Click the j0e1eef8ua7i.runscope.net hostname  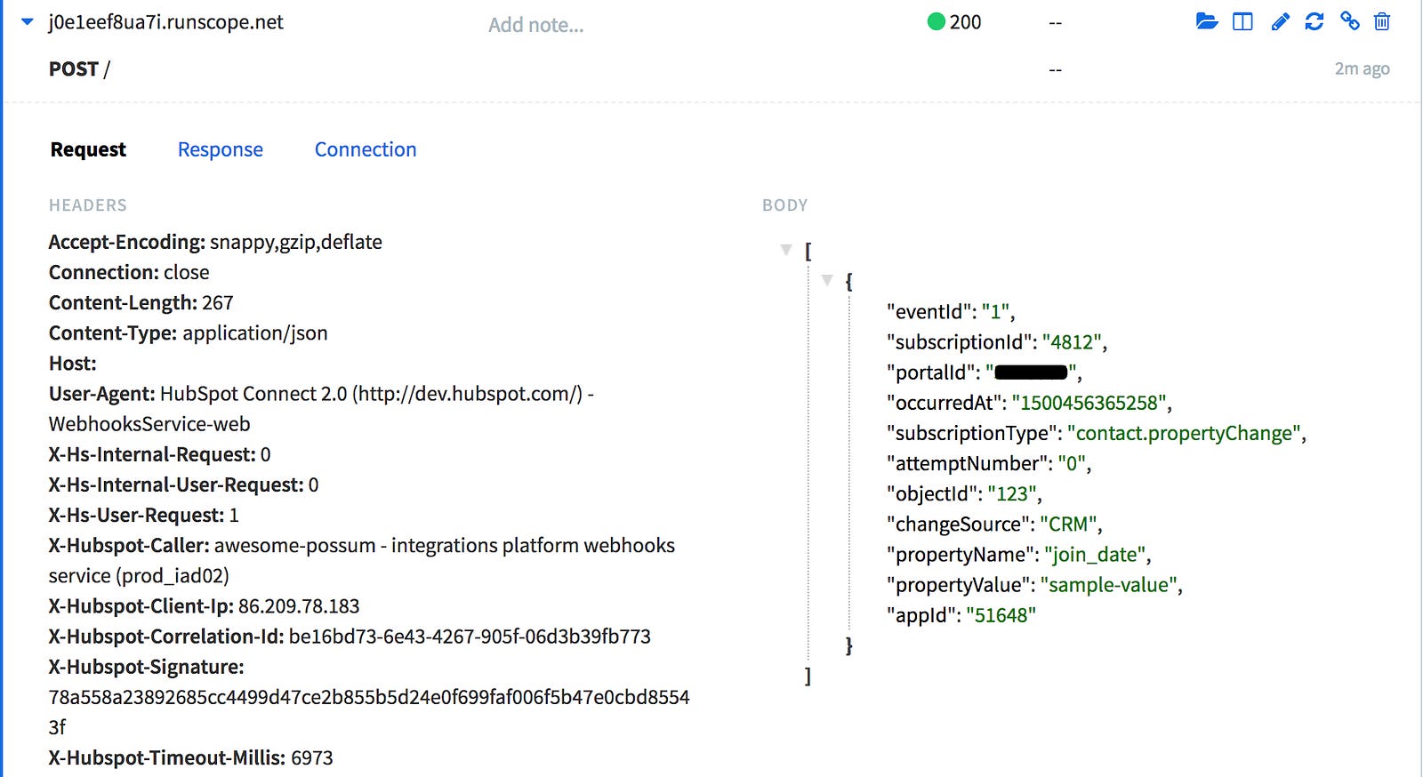(x=165, y=22)
